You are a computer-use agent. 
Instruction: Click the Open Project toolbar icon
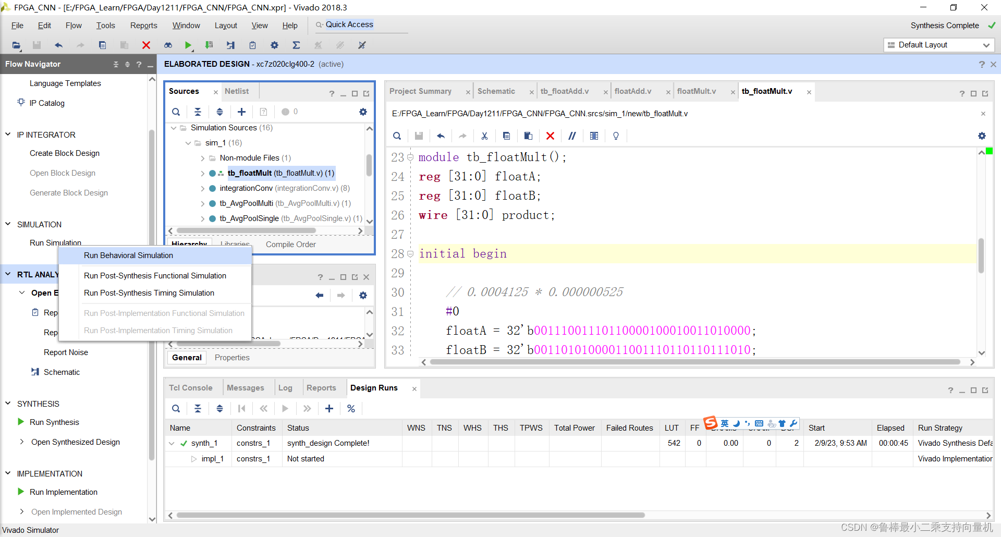(x=16, y=45)
